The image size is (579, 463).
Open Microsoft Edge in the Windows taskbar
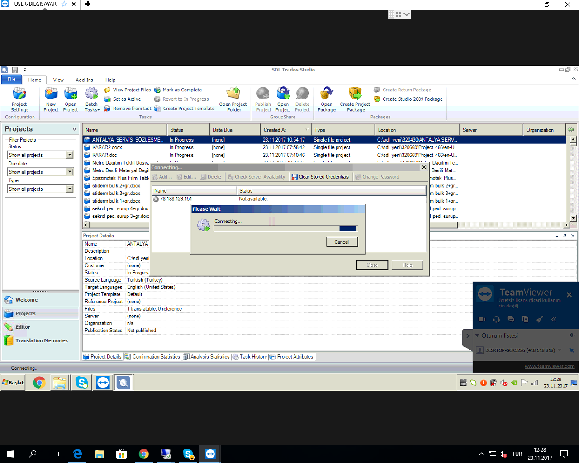coord(78,454)
